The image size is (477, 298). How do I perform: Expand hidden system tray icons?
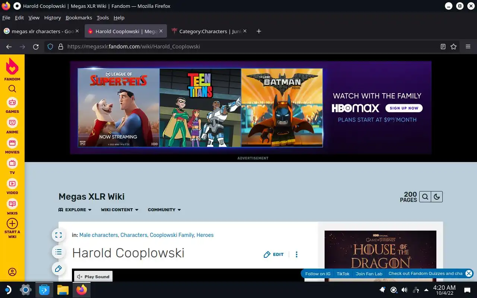(426, 290)
